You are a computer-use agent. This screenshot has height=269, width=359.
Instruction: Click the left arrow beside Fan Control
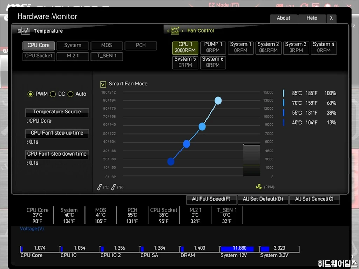168,31
